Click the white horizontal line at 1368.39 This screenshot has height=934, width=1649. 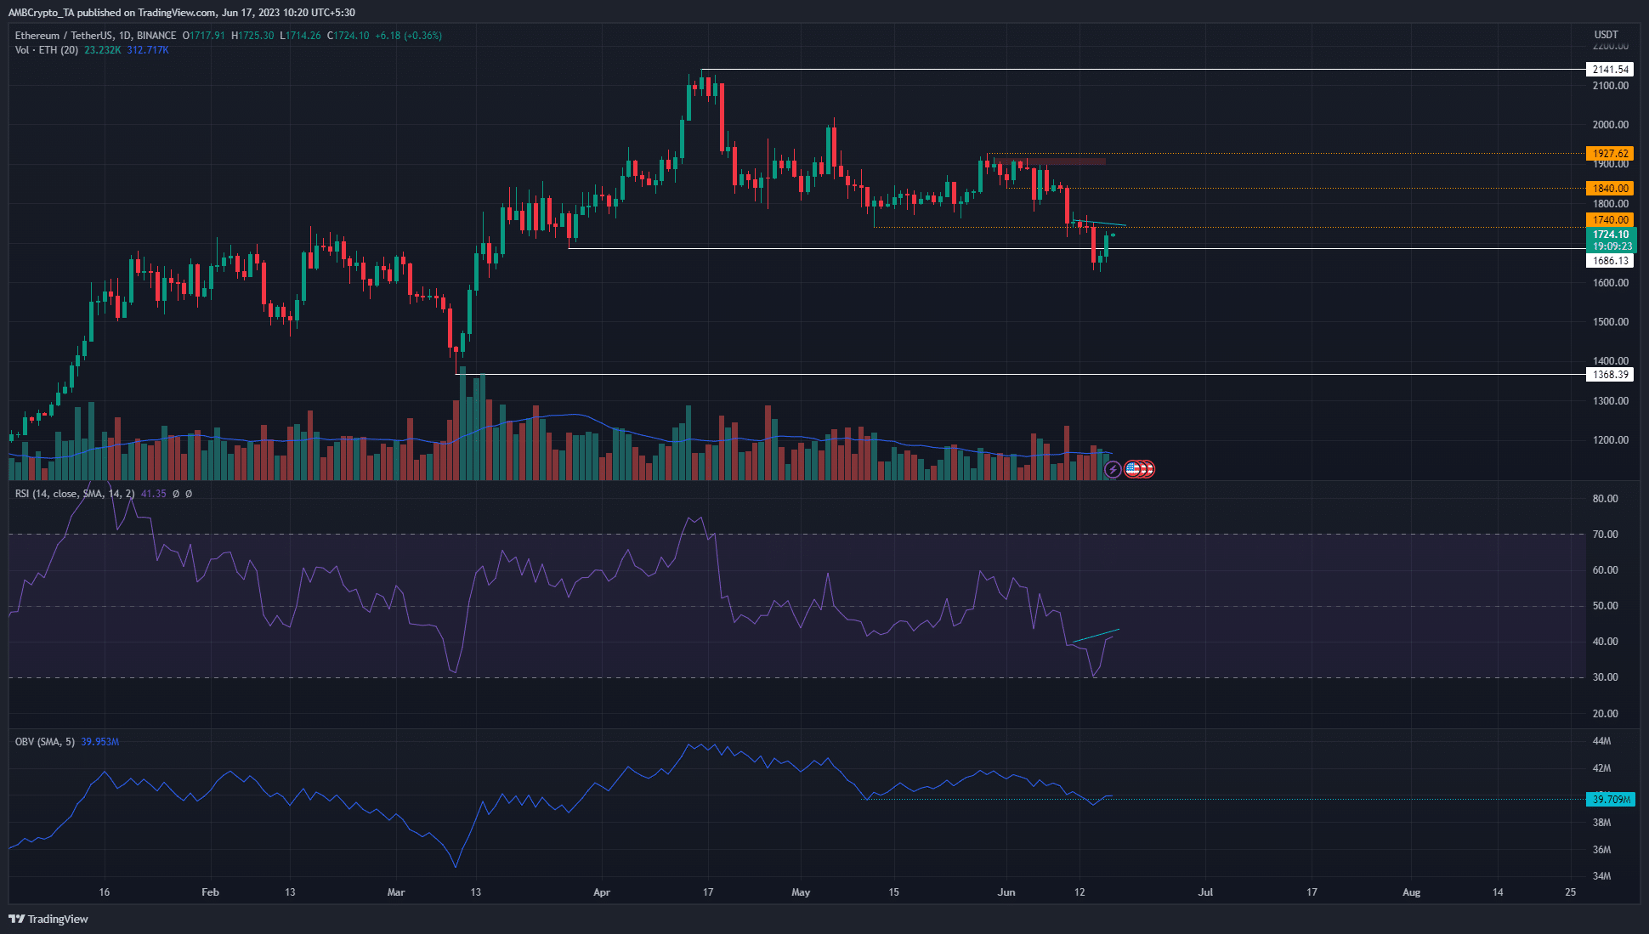tap(1020, 375)
